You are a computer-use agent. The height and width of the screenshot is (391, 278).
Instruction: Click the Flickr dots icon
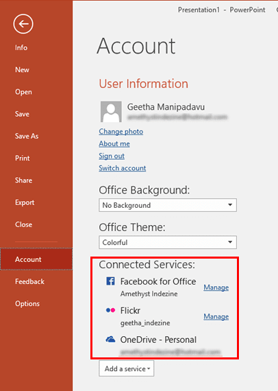pyautogui.click(x=110, y=310)
